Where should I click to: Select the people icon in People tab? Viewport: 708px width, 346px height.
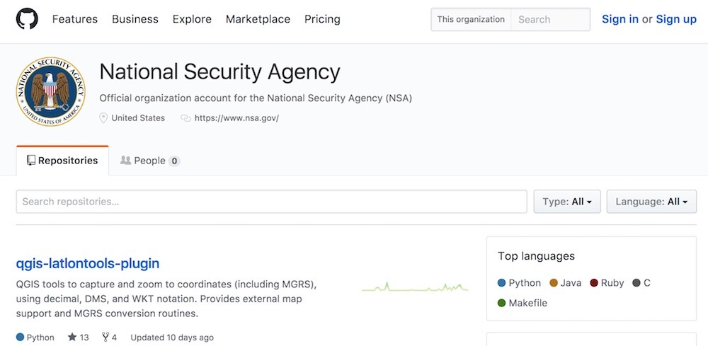click(x=125, y=160)
